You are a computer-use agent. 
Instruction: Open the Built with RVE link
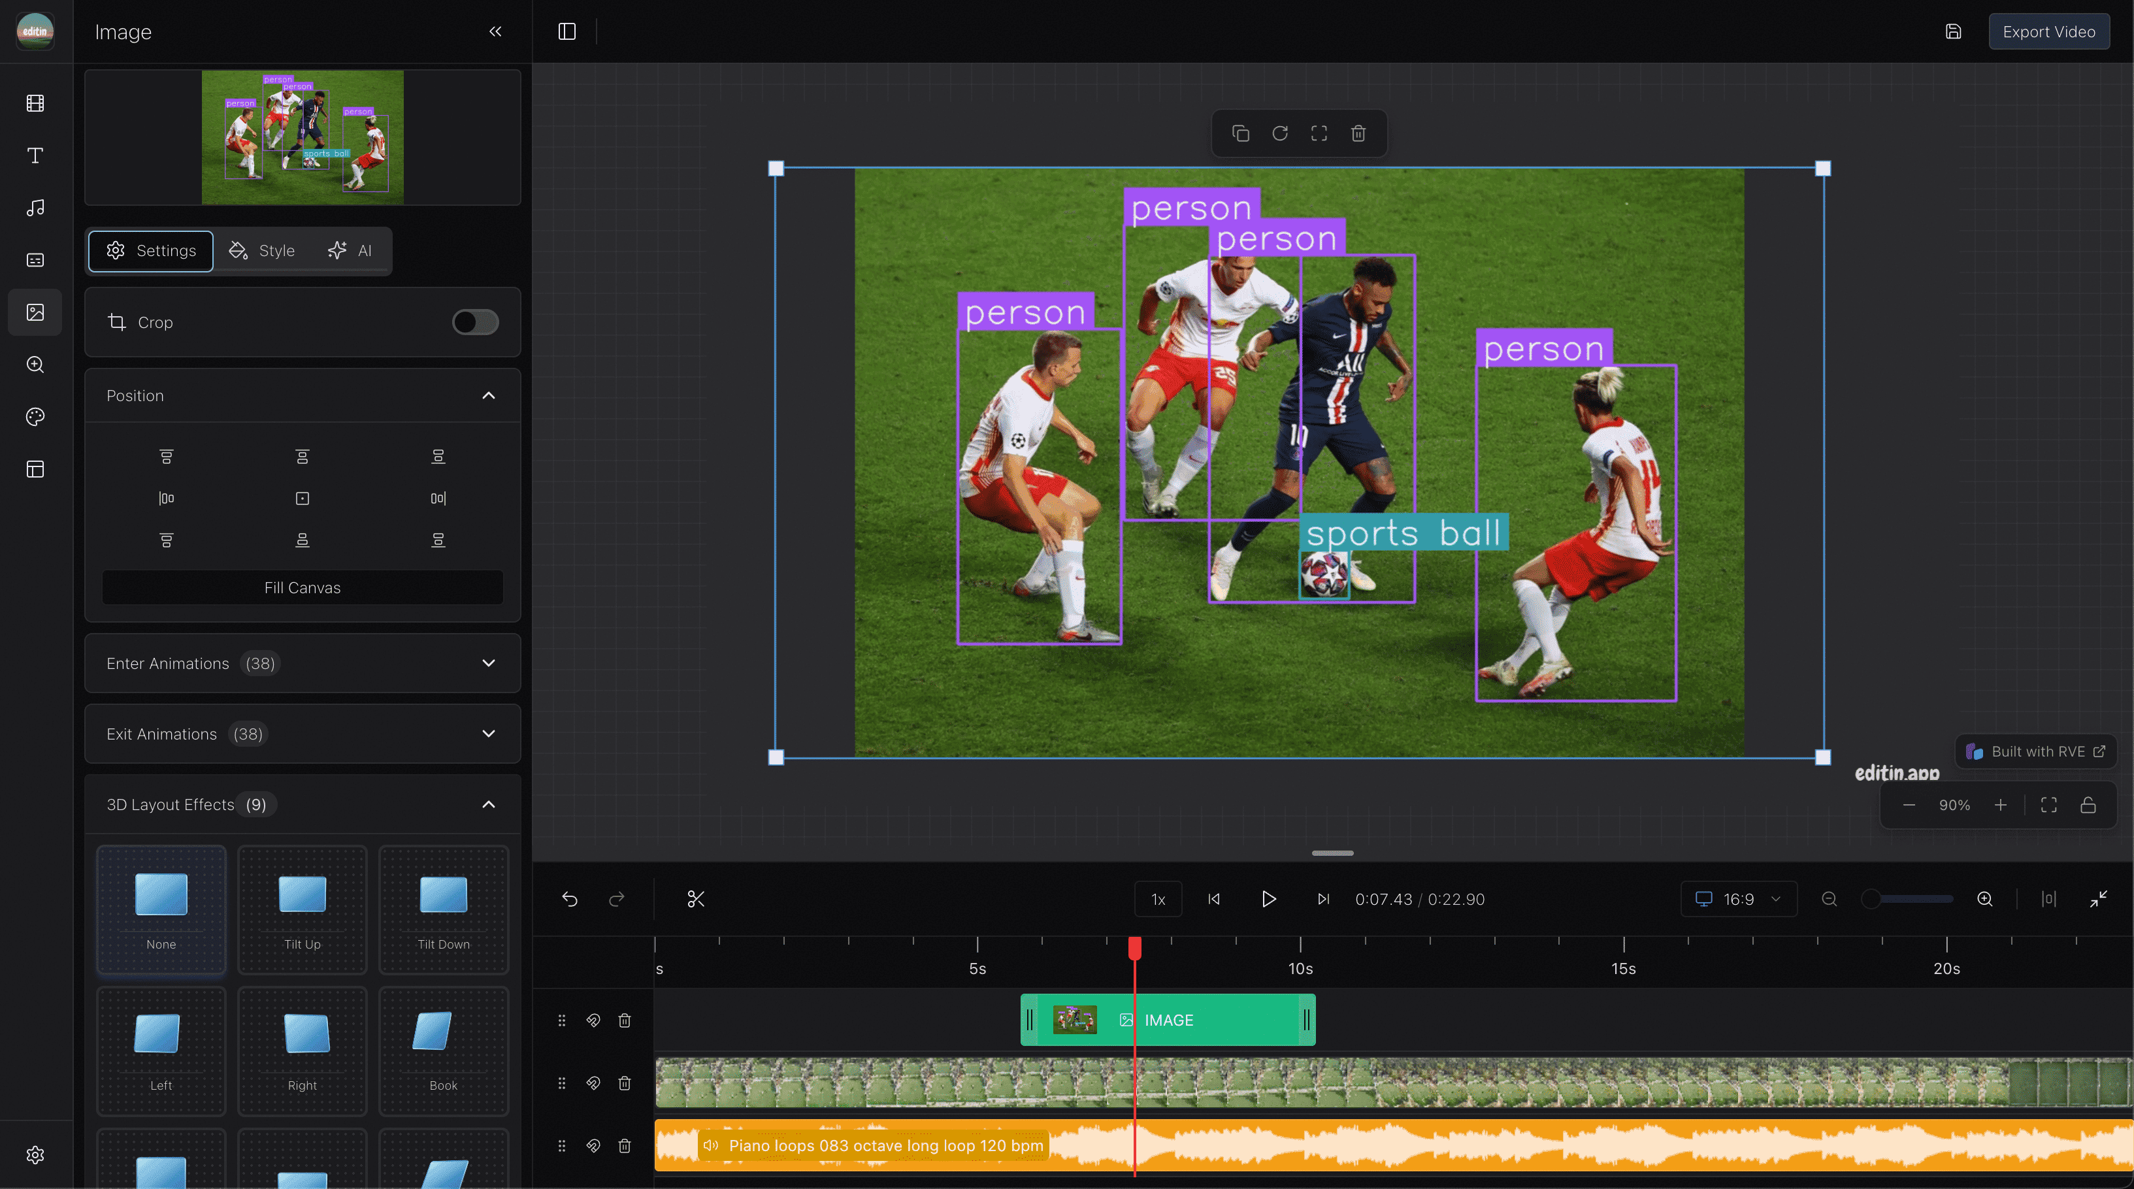pyautogui.click(x=2035, y=751)
